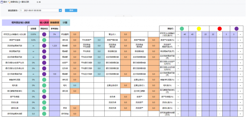Click green threshold cell showing 40 in first row
This screenshot has height=120, width=246.
tap(185, 34)
